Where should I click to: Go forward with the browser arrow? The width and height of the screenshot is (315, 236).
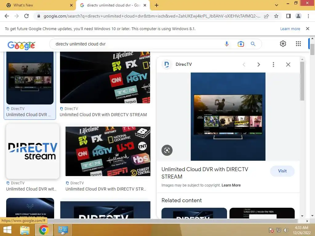point(17,16)
